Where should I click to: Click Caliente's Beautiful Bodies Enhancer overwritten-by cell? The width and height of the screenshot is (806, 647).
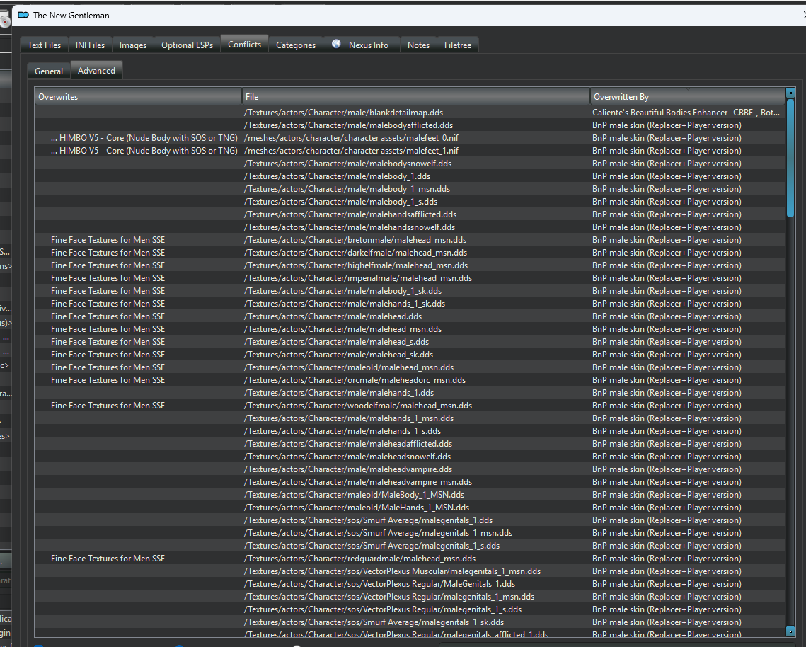click(686, 112)
